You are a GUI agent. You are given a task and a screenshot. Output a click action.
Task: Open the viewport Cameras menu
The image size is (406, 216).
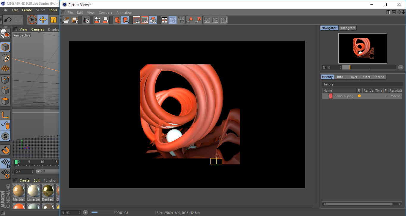(37, 29)
